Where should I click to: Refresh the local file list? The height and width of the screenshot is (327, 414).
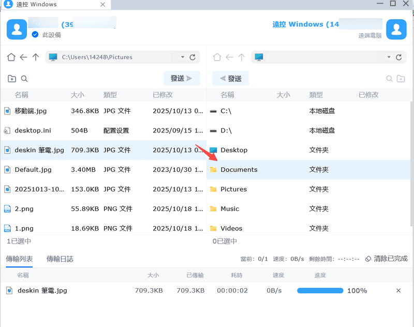tap(193, 57)
